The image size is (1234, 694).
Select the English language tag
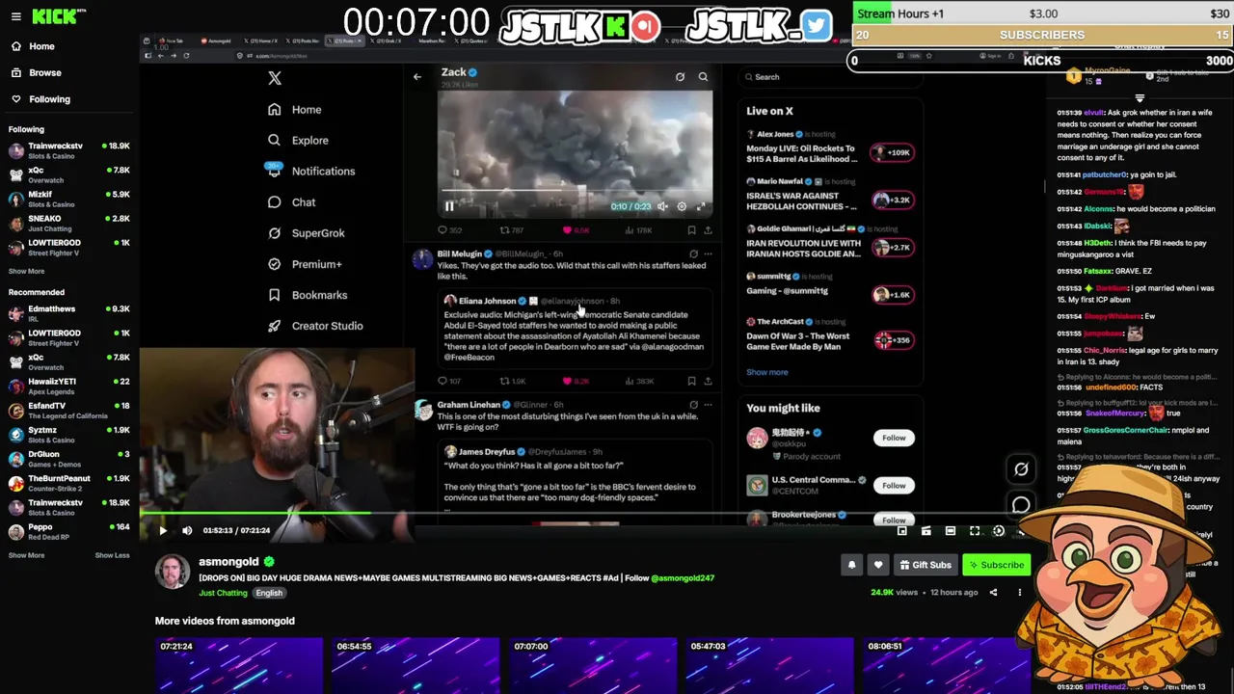pos(269,593)
